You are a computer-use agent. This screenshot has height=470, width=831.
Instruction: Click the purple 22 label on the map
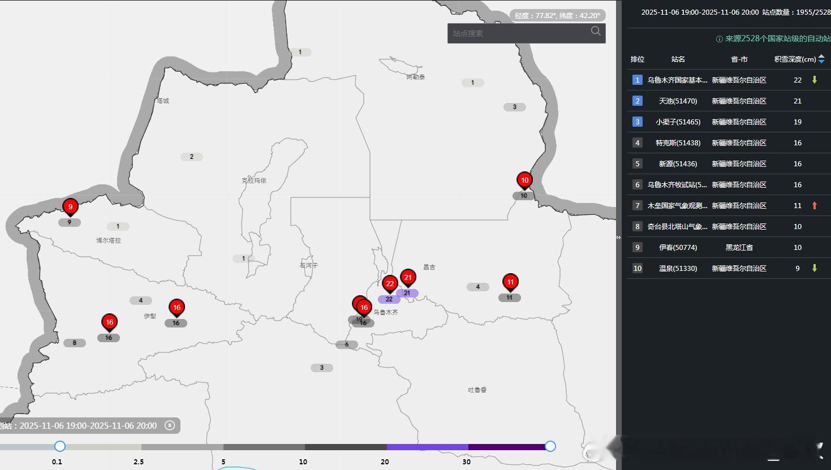pos(389,299)
